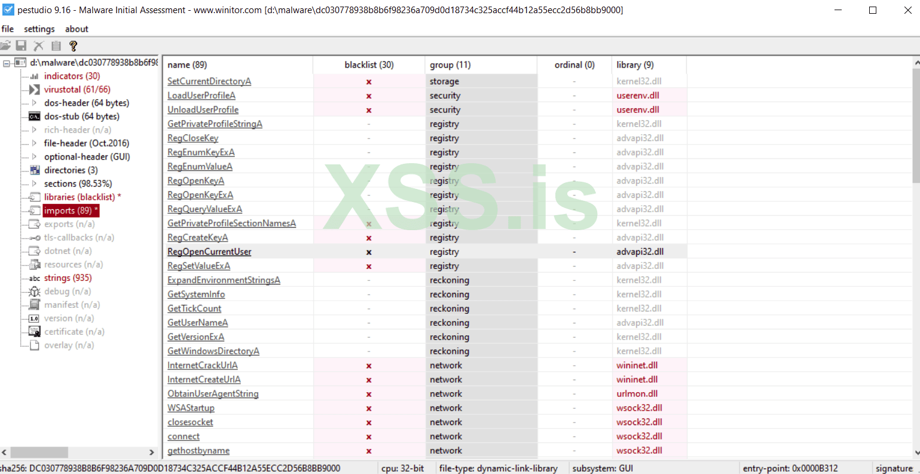
Task: Open the ObtainUserAgentString import link
Action: pyautogui.click(x=213, y=394)
